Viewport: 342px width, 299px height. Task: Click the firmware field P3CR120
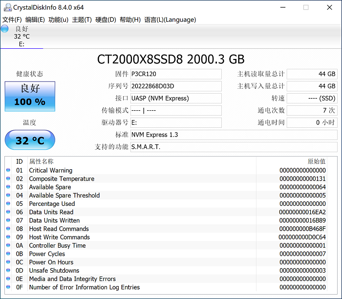click(175, 74)
